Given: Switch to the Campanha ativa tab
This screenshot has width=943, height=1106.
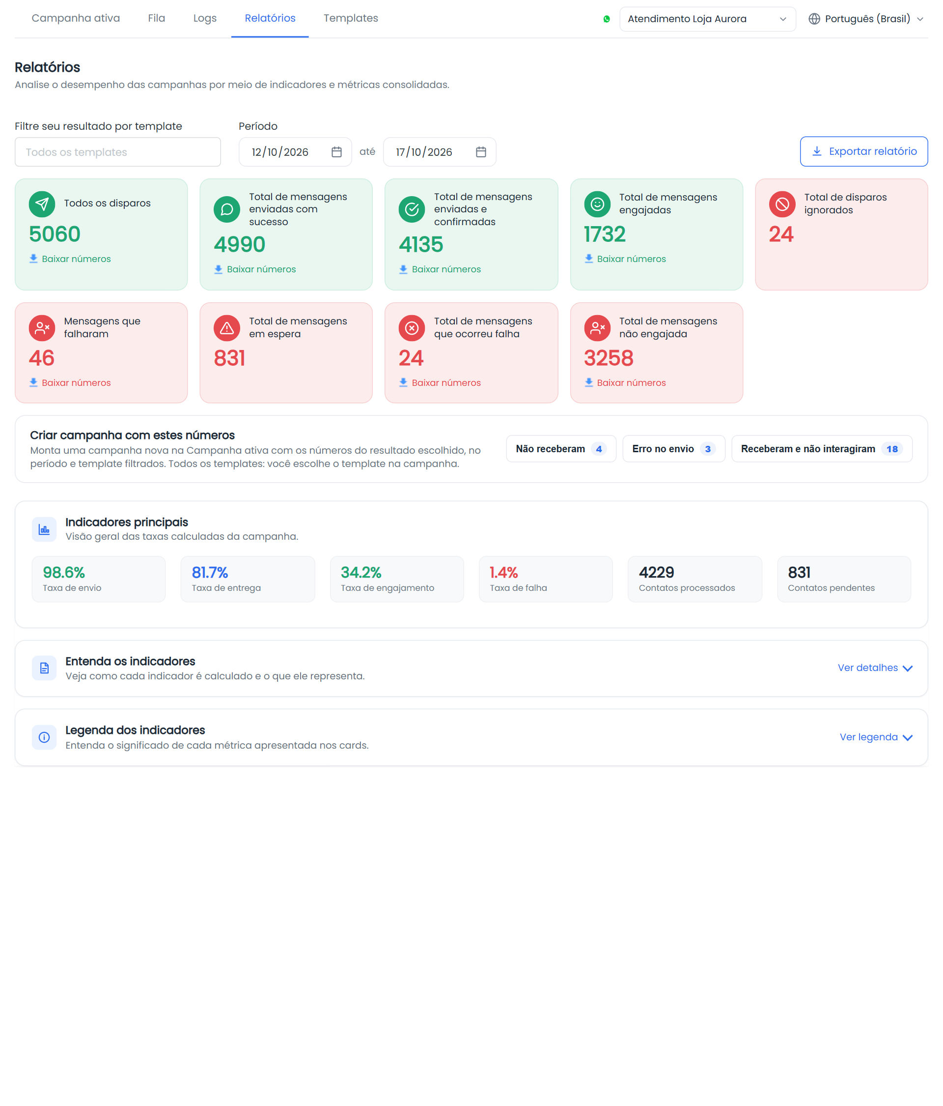Looking at the screenshot, I should 76,18.
